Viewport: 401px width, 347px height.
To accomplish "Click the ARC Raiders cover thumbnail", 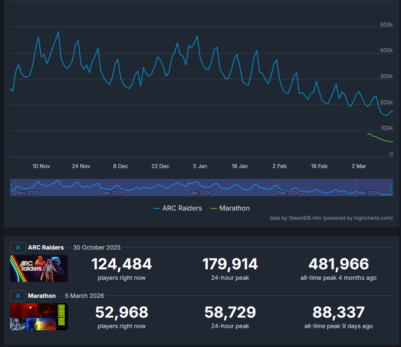I will 39,268.
